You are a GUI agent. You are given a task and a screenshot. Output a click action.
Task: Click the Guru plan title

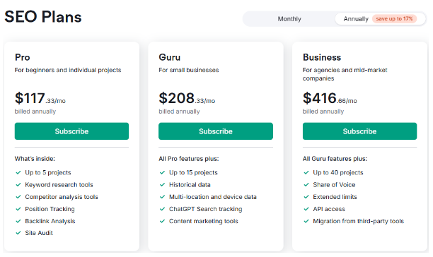pos(170,57)
